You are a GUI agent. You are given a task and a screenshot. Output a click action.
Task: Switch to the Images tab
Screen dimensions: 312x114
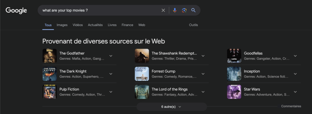[x=62, y=25]
